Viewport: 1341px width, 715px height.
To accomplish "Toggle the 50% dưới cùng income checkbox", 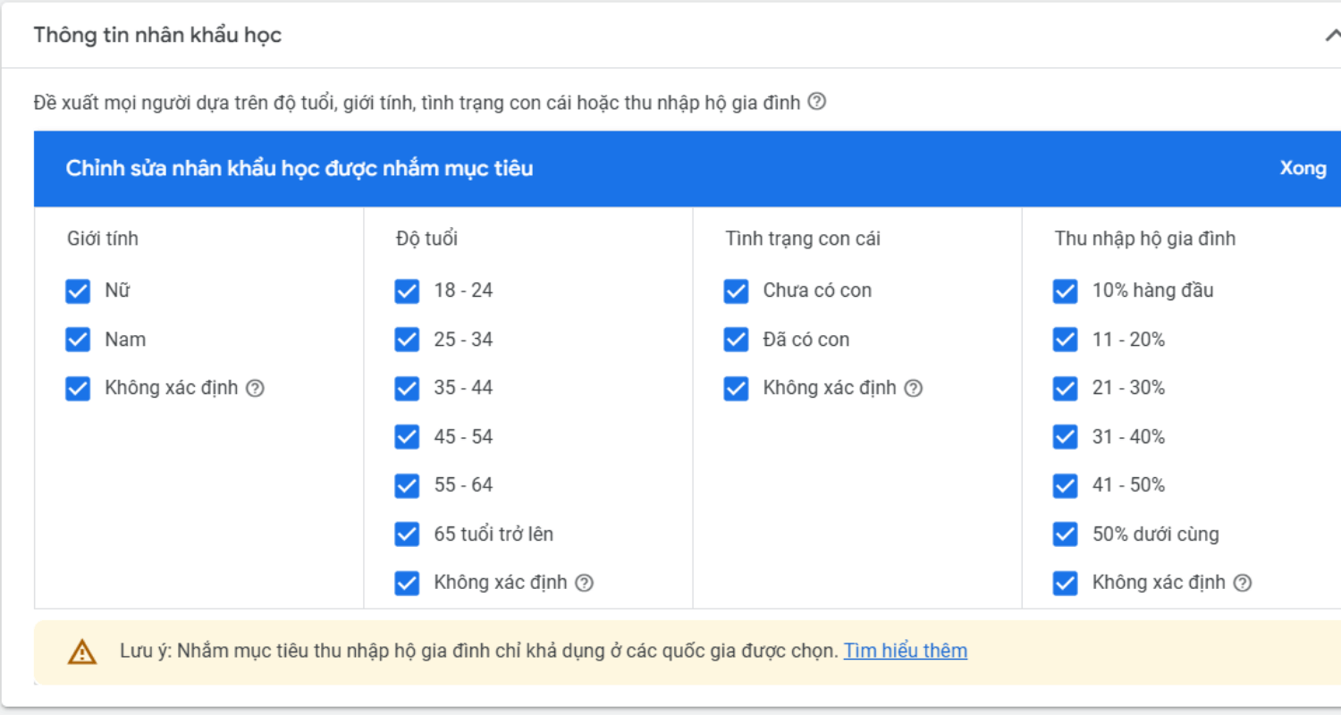I will [1065, 534].
